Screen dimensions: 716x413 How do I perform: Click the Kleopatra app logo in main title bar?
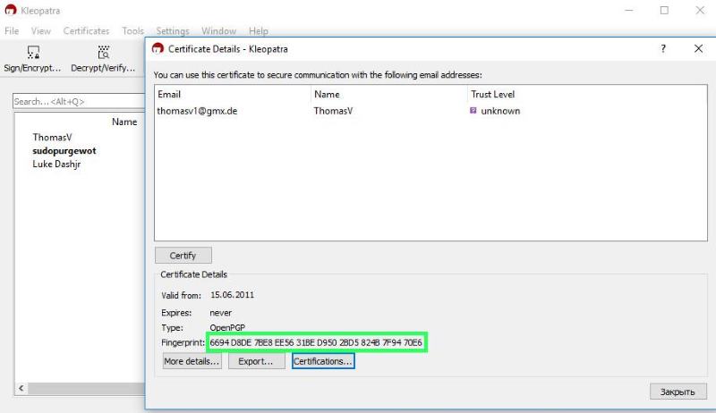point(11,10)
